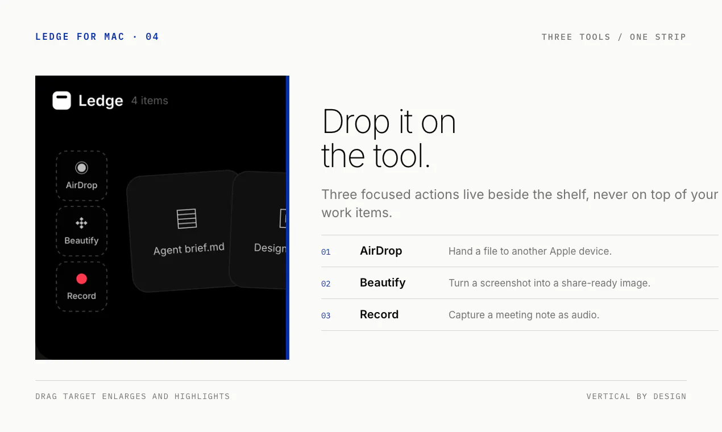
Task: Click the Beautify sparkle icon in the tool strip
Action: point(81,223)
